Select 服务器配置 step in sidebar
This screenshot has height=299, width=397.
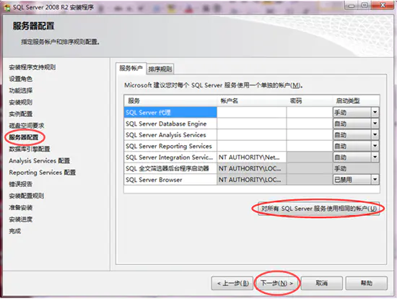pos(24,137)
